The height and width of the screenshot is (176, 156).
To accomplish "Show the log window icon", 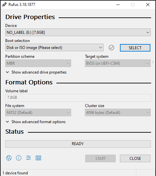I will click(38, 158).
